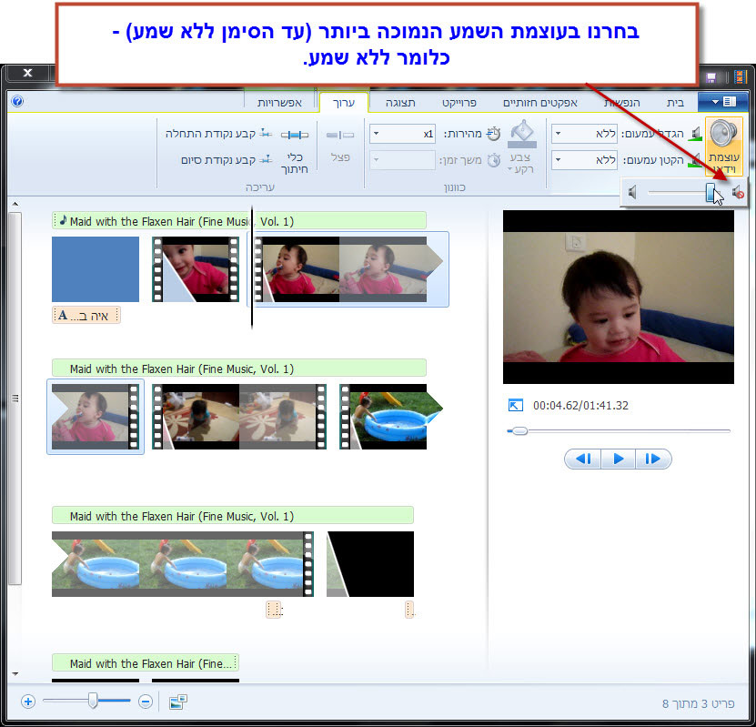This screenshot has width=756, height=727.
Task: Click the storyboard scroll down arrow
Action: tap(15, 674)
